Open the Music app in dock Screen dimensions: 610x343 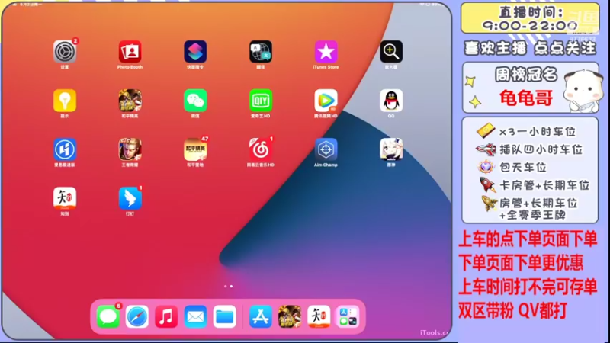[166, 316]
